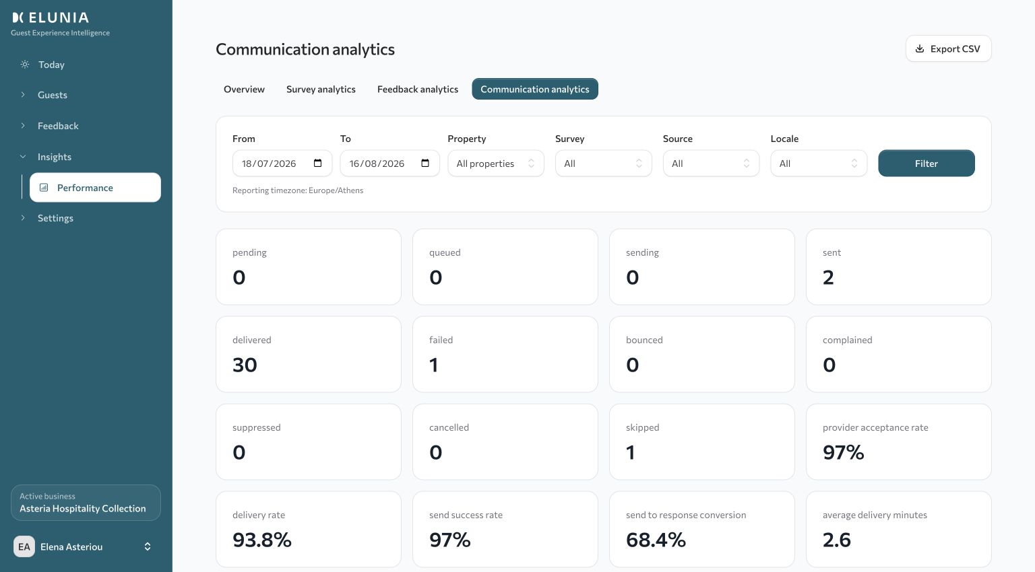
Task: Click the "Reporting timezone: Europe/Athens" text
Action: (x=298, y=190)
